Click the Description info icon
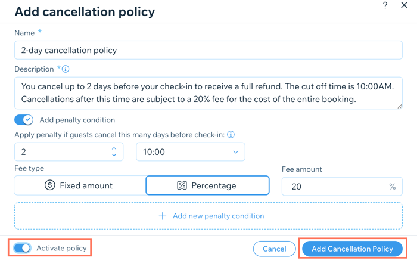 (x=66, y=69)
